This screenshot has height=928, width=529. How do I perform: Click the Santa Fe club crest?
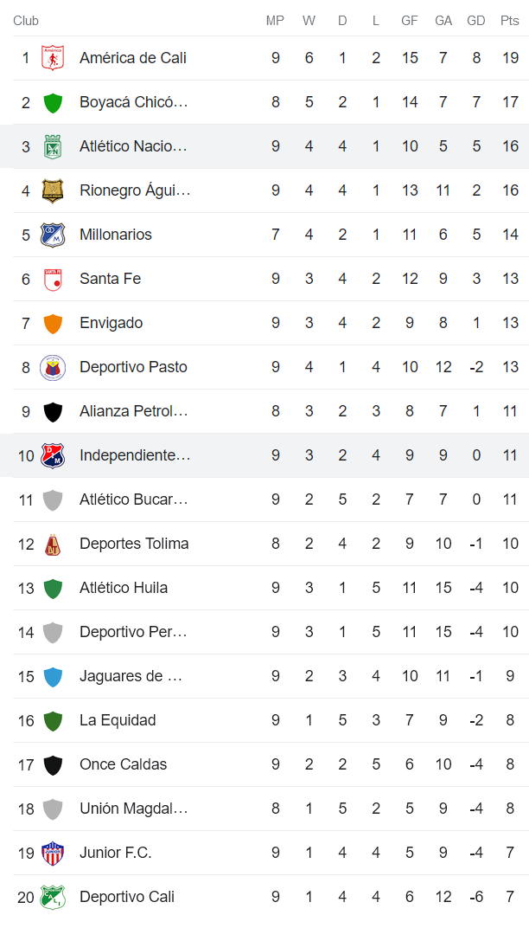coord(52,278)
